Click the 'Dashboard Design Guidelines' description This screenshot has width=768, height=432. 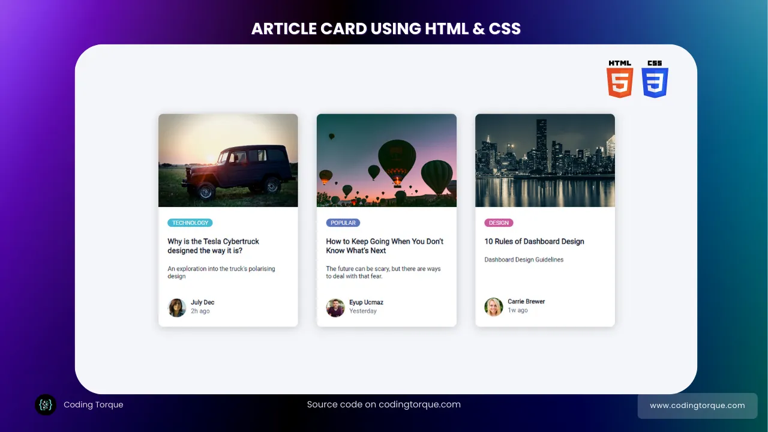click(524, 260)
